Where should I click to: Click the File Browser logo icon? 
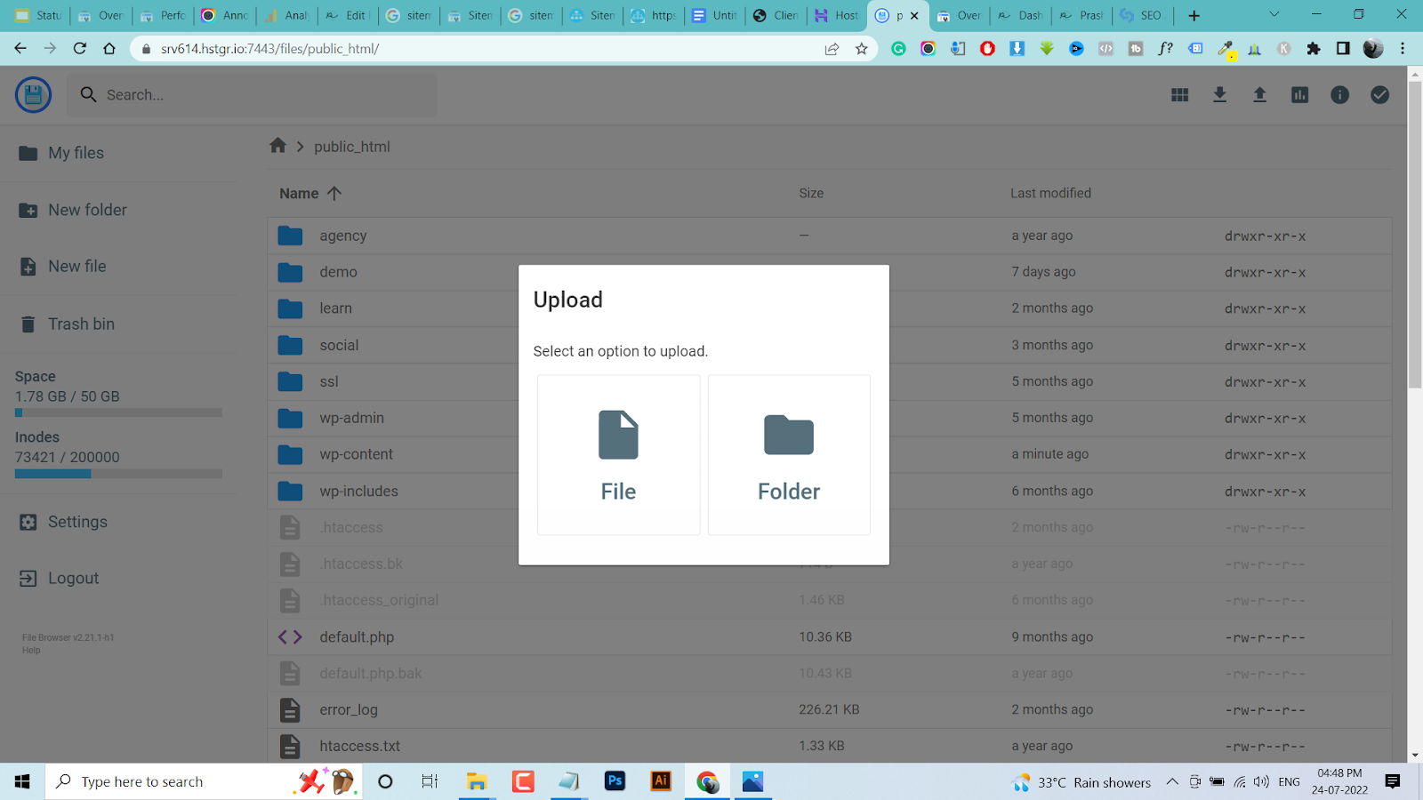tap(34, 95)
